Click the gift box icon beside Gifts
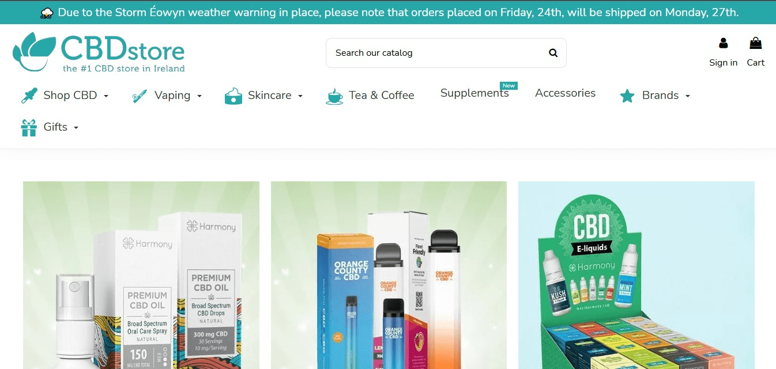The width and height of the screenshot is (776, 369). pyautogui.click(x=29, y=127)
